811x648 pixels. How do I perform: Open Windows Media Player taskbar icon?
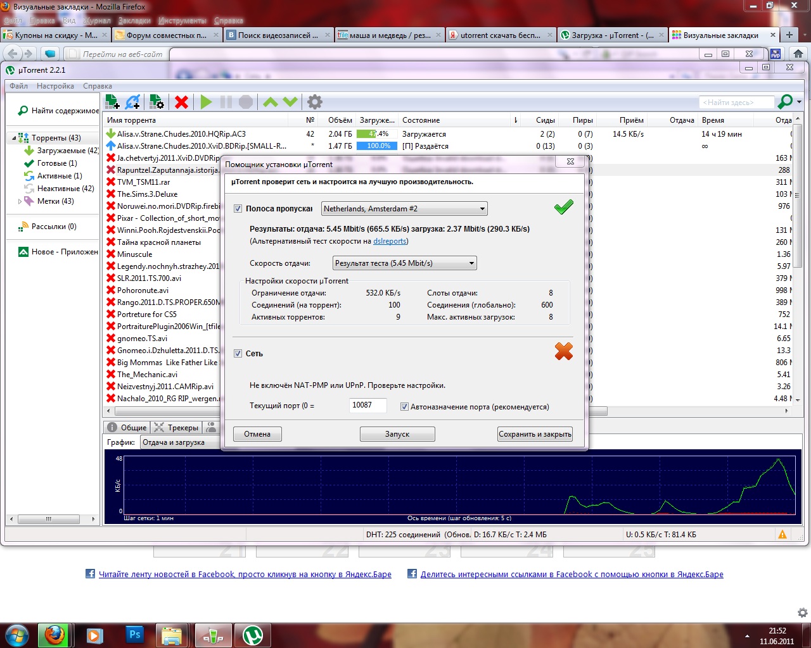tap(95, 635)
